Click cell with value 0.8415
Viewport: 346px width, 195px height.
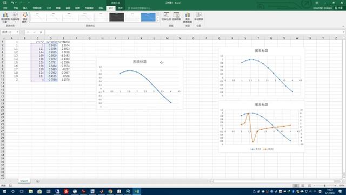[50, 45]
